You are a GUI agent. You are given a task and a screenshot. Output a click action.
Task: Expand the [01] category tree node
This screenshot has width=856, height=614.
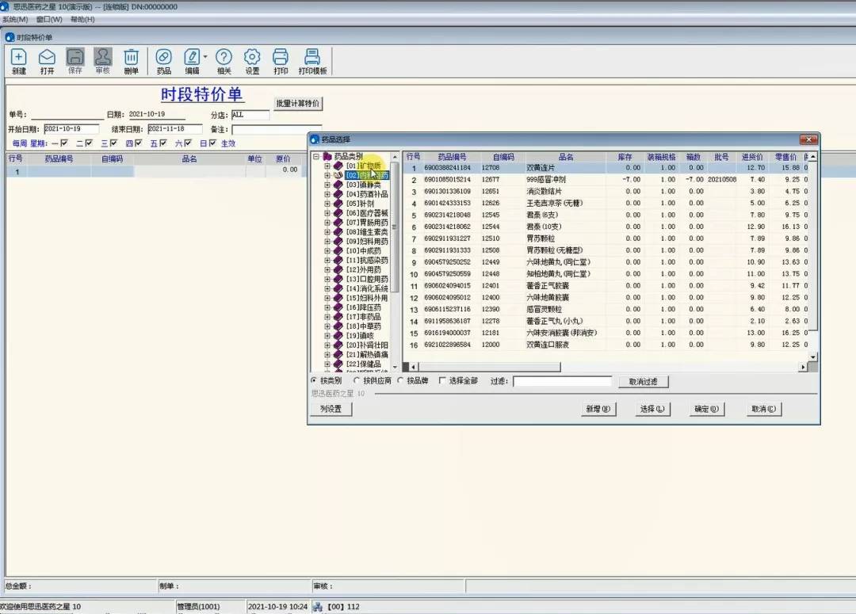pyautogui.click(x=327, y=166)
